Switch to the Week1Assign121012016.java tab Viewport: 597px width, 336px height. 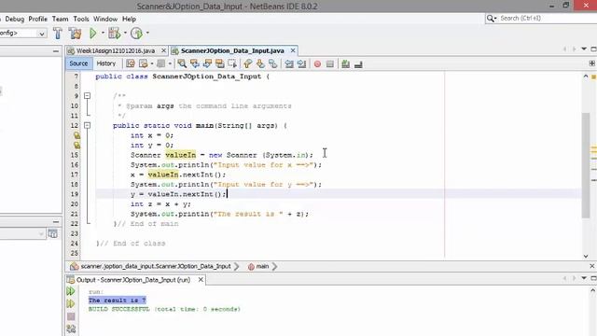tap(116, 50)
